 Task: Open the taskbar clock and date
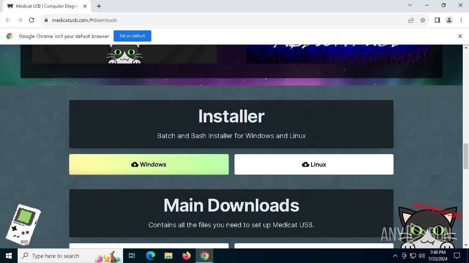pos(438,256)
